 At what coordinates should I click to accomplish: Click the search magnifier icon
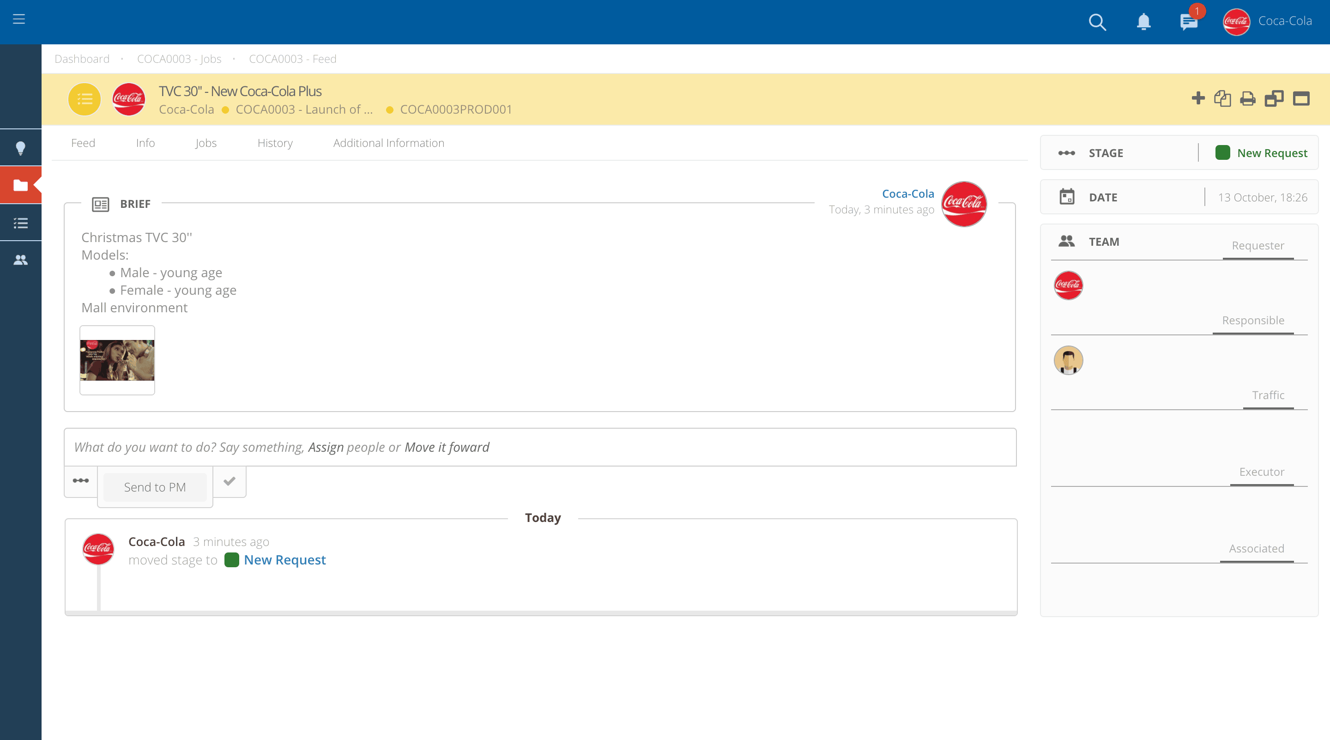(x=1097, y=22)
